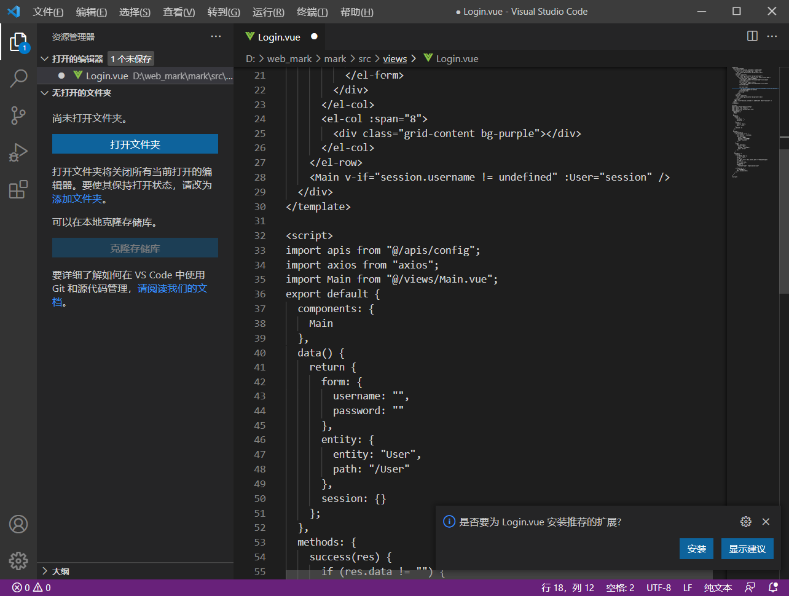Click the 打开文件夹 button
The height and width of the screenshot is (596, 789).
point(136,144)
